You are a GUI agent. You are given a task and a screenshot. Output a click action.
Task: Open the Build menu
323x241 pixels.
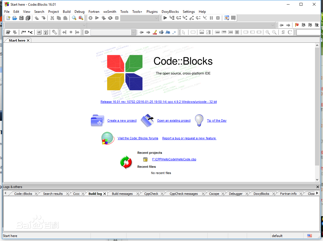(67, 12)
